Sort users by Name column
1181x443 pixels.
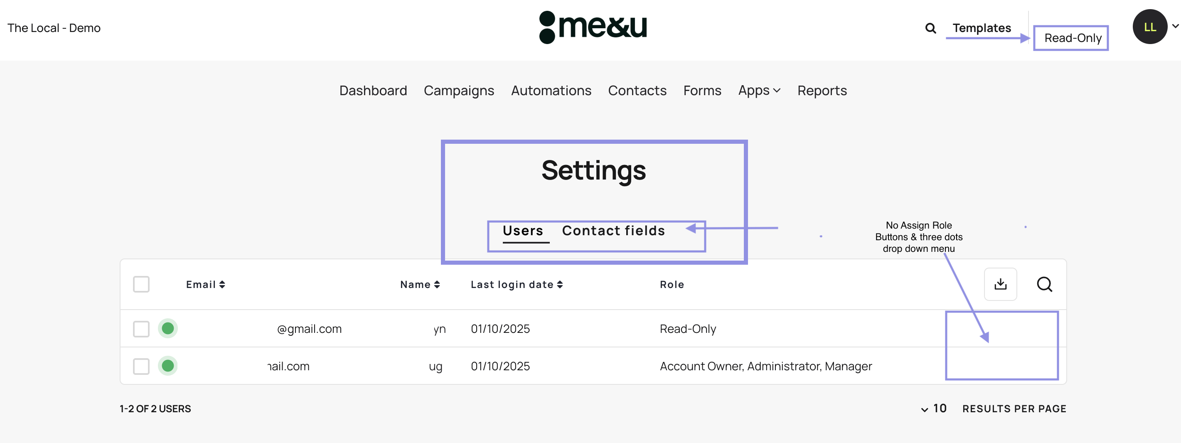pos(419,285)
